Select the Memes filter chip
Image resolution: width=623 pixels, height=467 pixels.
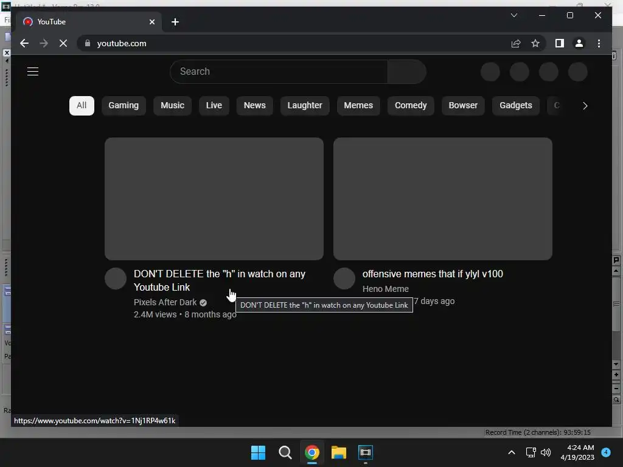(x=358, y=106)
